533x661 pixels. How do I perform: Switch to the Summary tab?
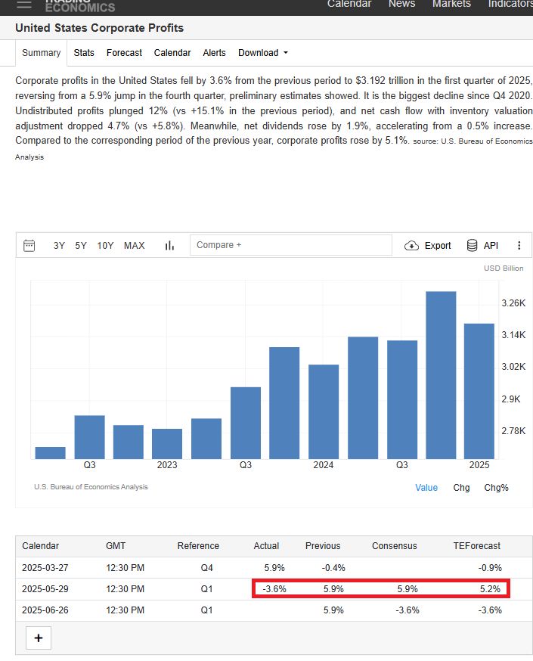pyautogui.click(x=42, y=53)
